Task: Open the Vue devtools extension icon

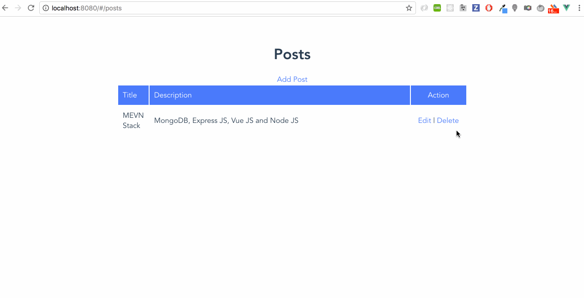Action: (x=566, y=8)
